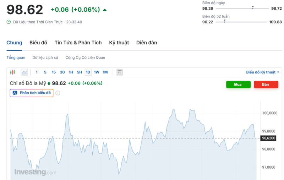The height and width of the screenshot is (180, 284).
Task: Select the 1M chart interval
Action: [x=105, y=72]
